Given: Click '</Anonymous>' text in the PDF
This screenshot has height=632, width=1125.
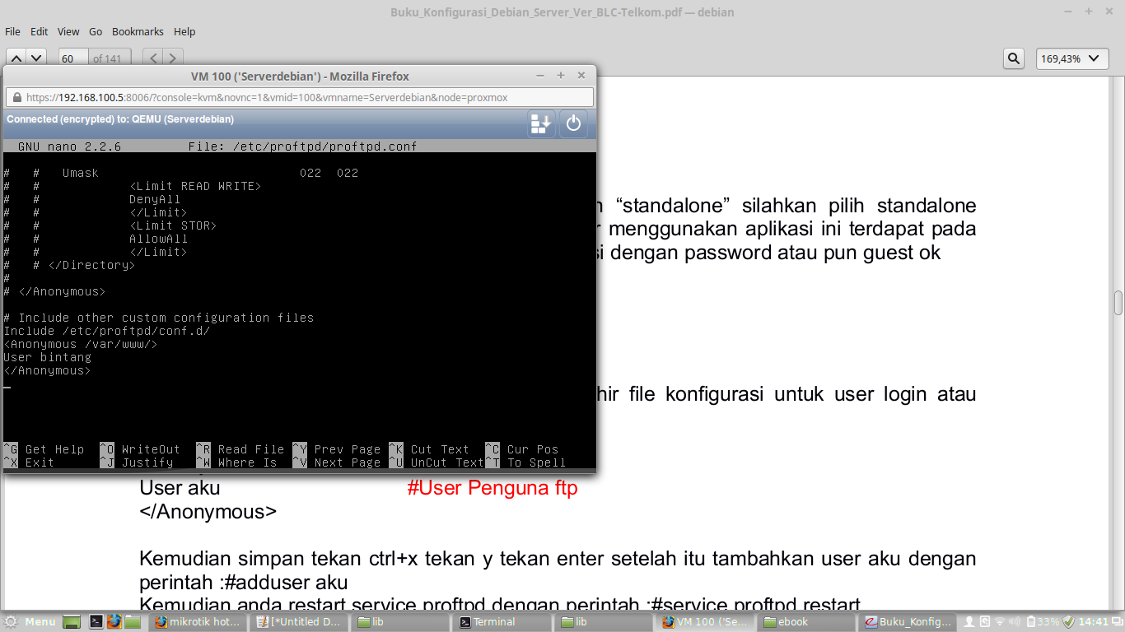Looking at the screenshot, I should (208, 512).
